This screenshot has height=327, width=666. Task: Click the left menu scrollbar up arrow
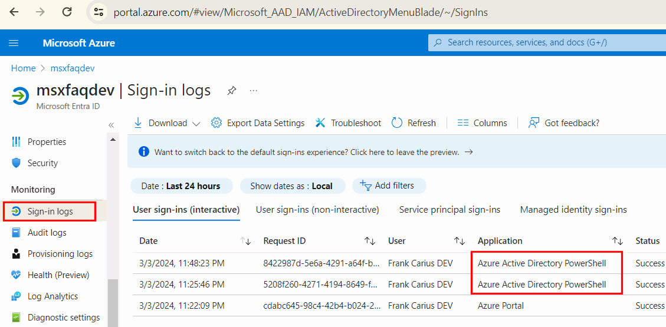113,139
